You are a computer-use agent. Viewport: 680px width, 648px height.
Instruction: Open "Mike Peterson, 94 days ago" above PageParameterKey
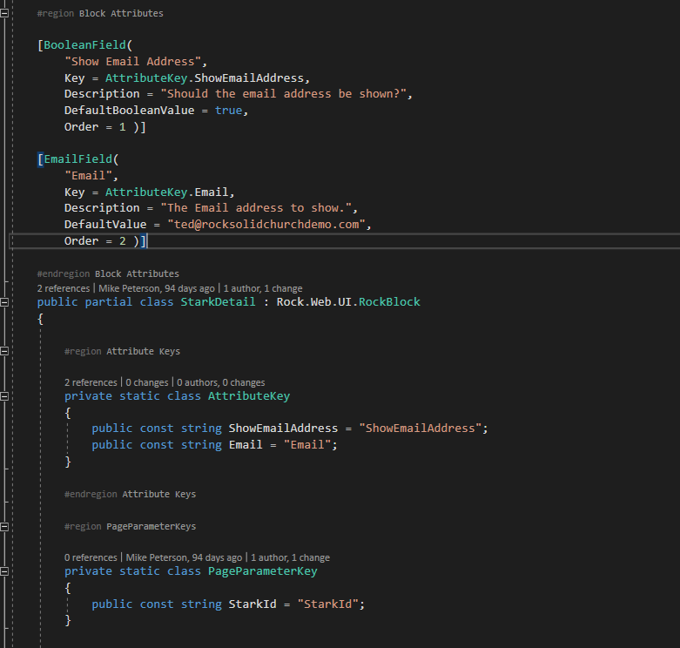pos(184,557)
